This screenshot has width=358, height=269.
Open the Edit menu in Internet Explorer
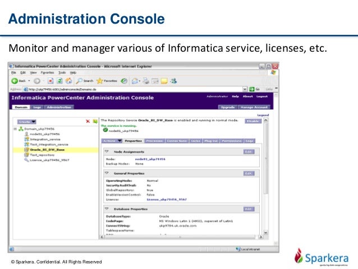[x=23, y=72]
